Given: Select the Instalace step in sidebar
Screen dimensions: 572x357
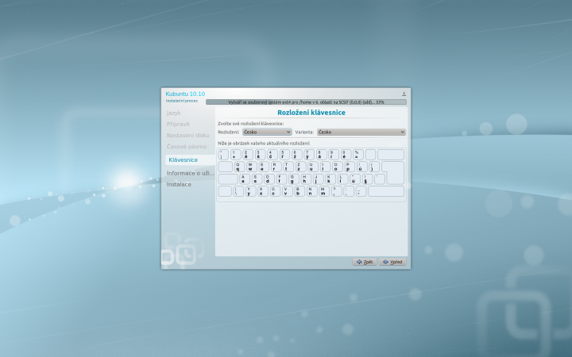Looking at the screenshot, I should [x=179, y=184].
